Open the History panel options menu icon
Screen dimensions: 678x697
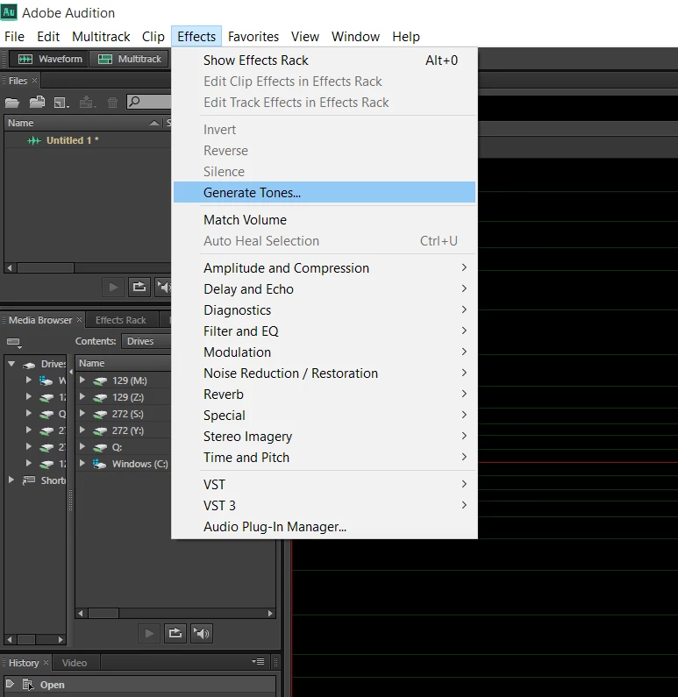click(258, 662)
